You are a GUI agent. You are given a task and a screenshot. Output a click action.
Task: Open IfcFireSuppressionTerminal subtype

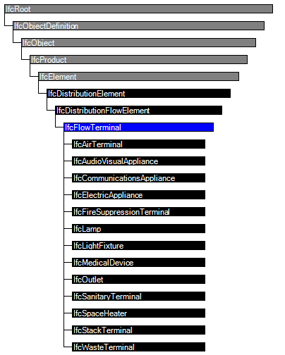tap(138, 212)
